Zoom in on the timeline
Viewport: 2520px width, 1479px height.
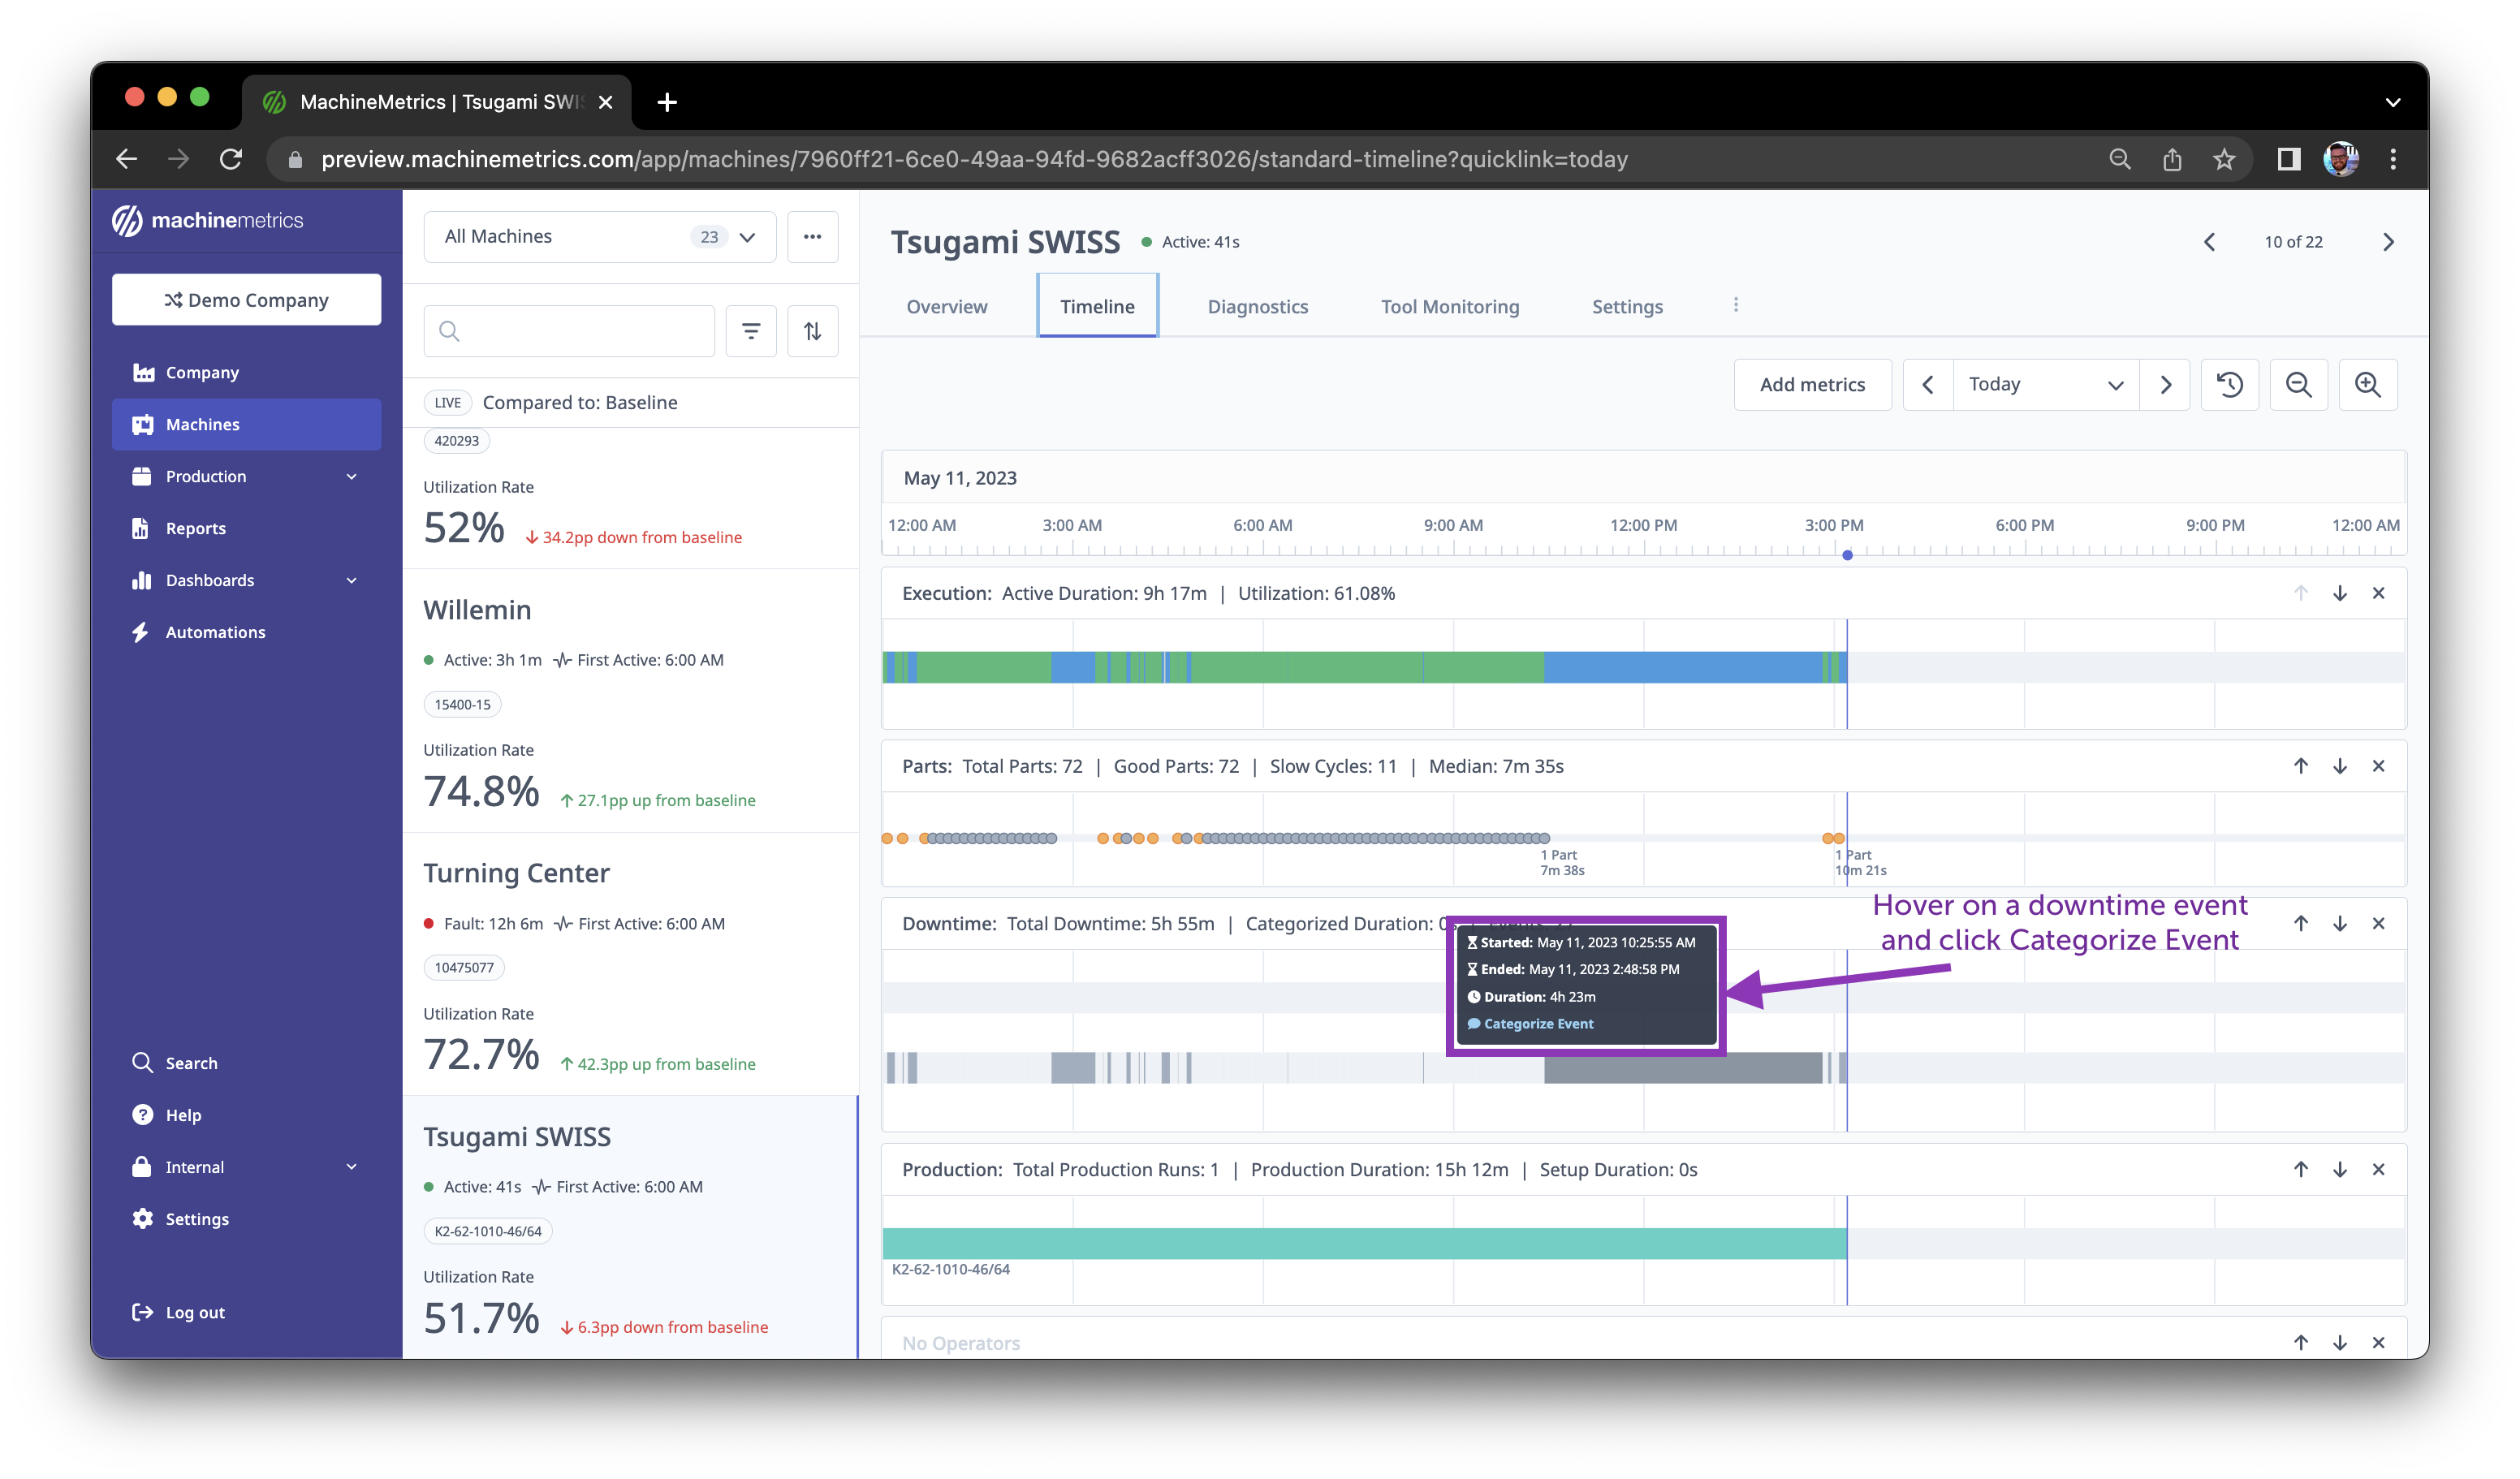(x=2367, y=384)
